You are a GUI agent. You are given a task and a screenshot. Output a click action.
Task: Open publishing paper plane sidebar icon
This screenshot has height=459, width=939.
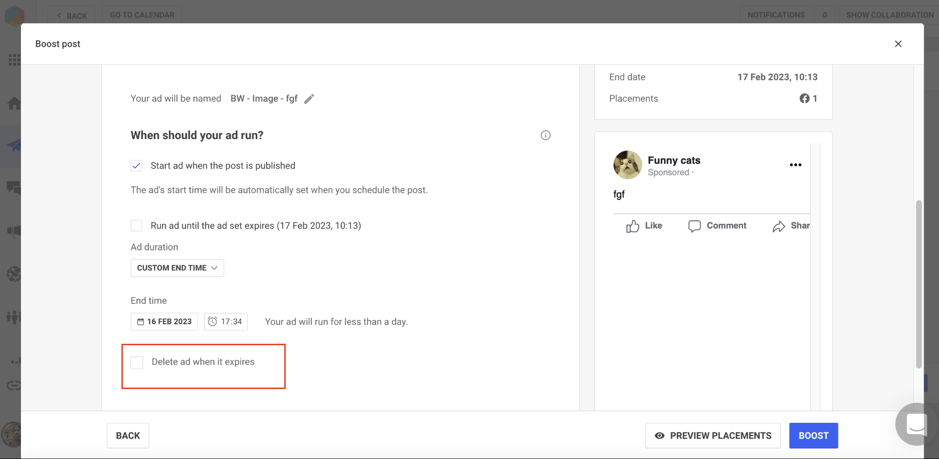14,145
